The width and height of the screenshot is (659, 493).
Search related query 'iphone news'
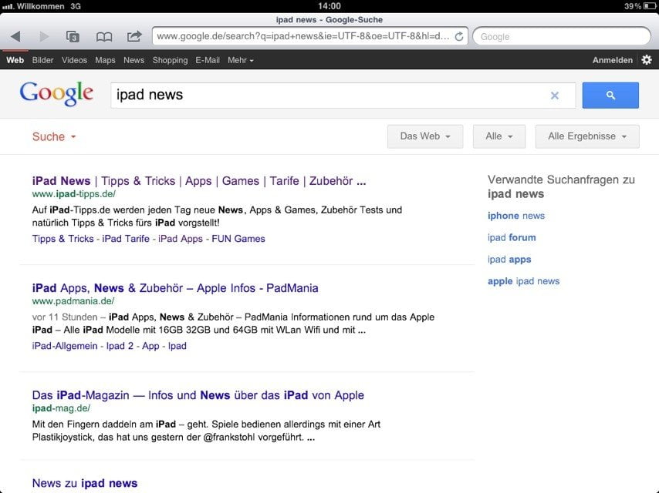pos(516,216)
